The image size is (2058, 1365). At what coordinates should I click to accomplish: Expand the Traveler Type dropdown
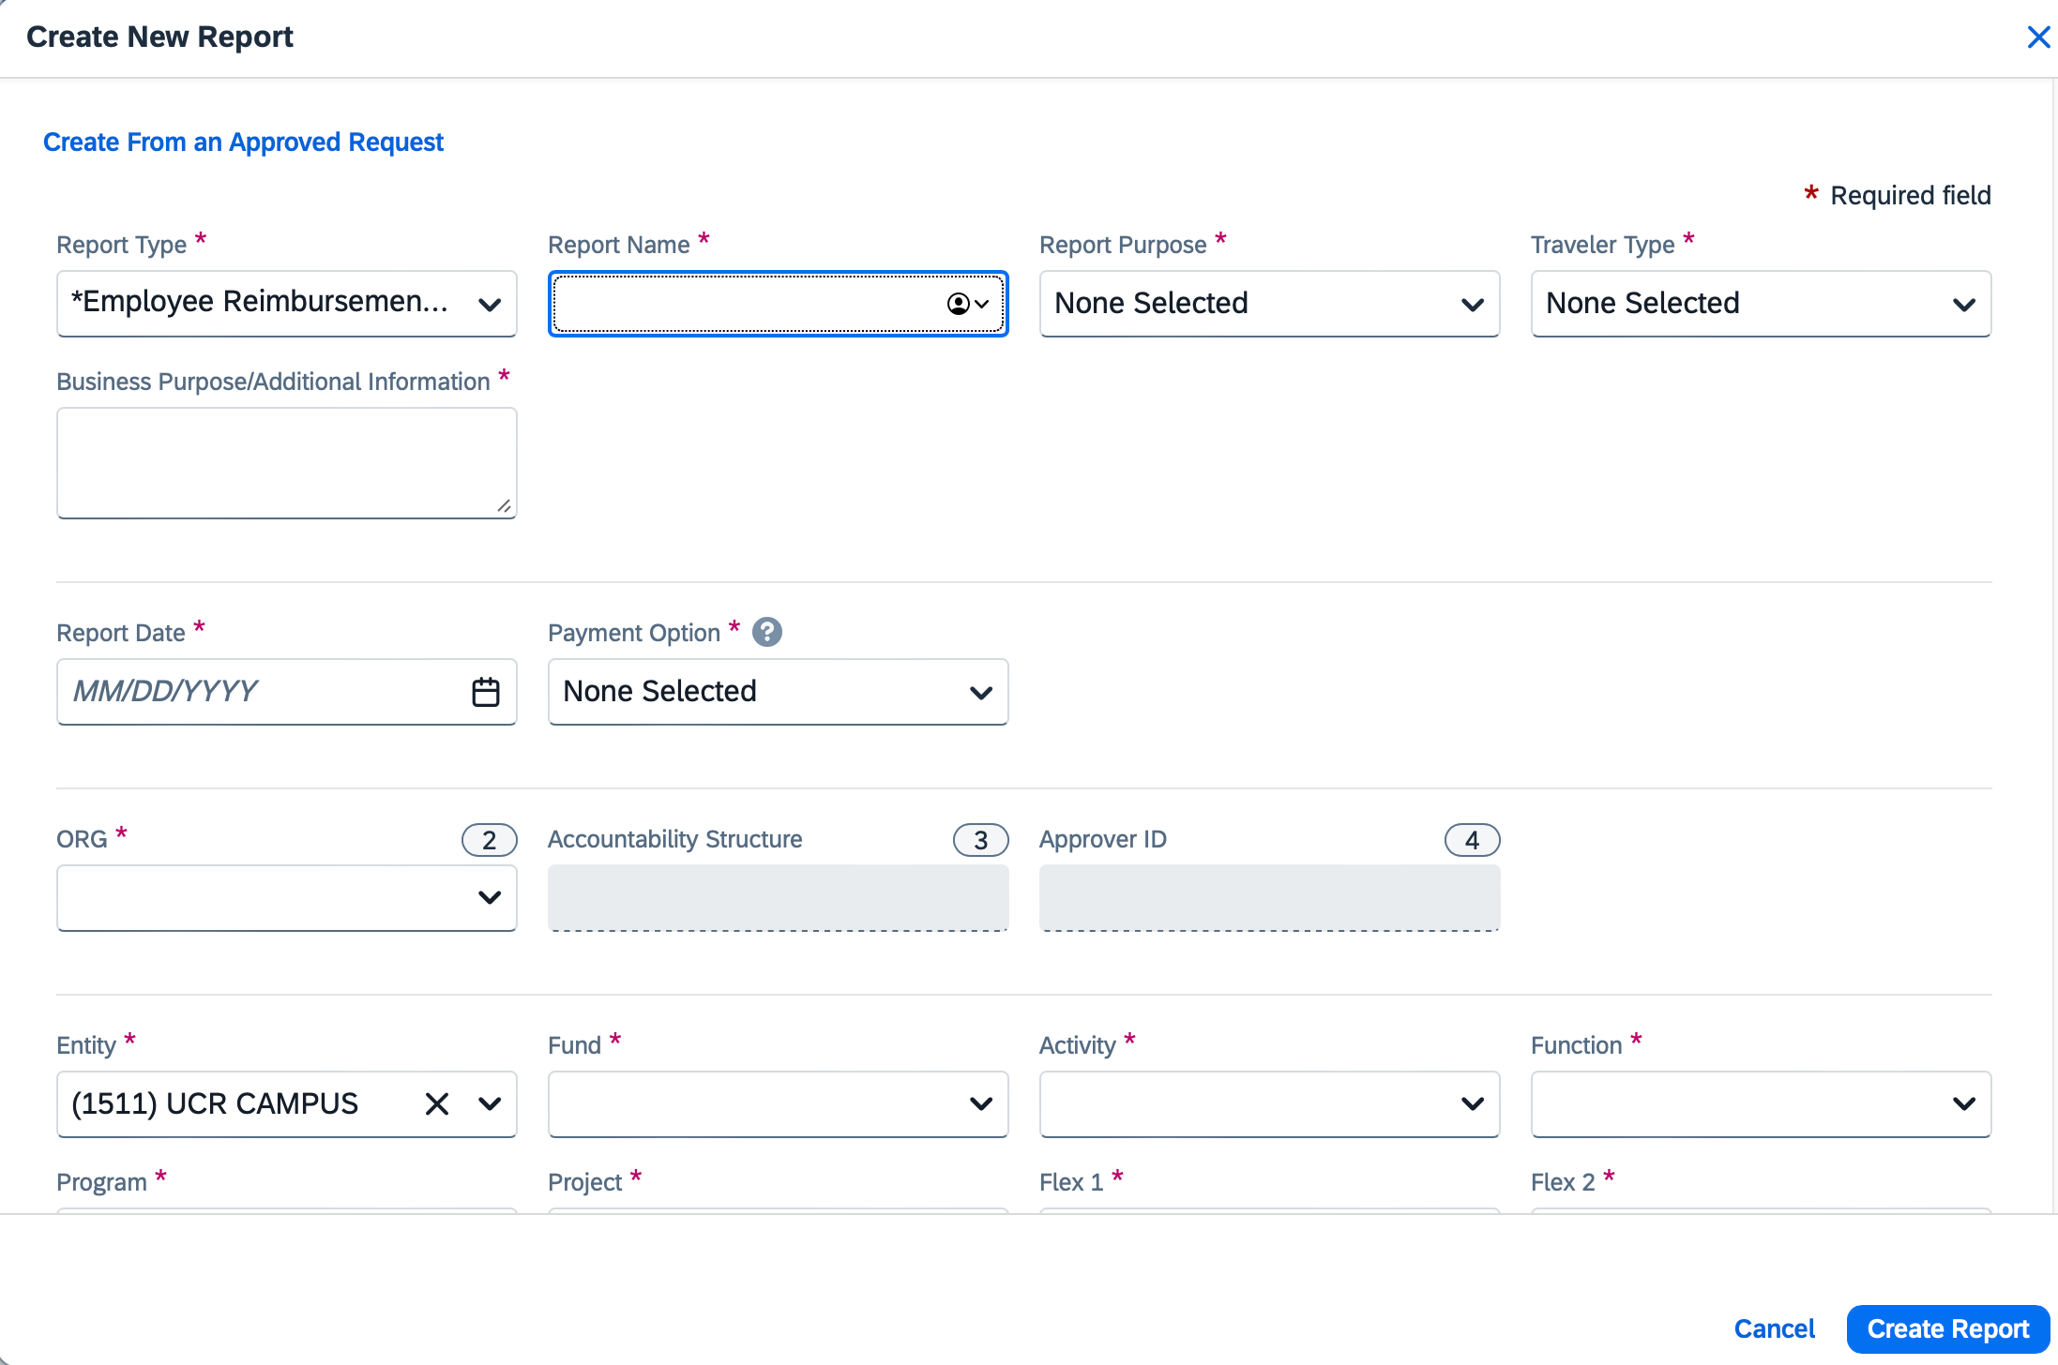(x=1761, y=304)
